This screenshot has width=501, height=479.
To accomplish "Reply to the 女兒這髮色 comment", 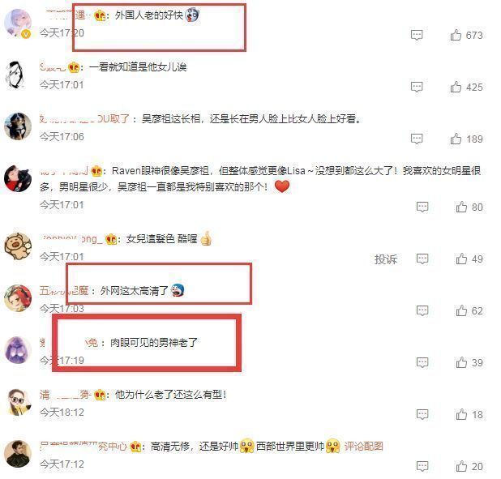I will click(422, 259).
